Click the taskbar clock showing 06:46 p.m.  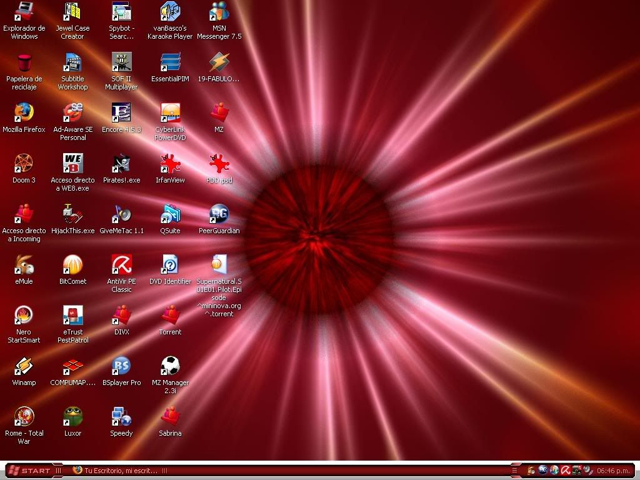click(613, 471)
